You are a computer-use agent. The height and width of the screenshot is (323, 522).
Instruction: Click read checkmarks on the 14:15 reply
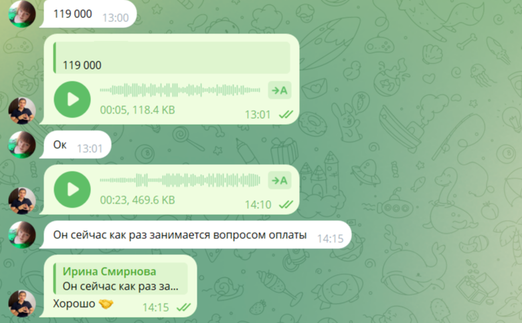[183, 308]
